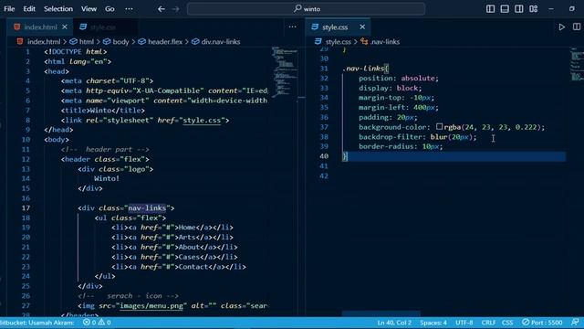Open the rgba color swatch on line 37
This screenshot has width=584, height=329.
[439, 127]
